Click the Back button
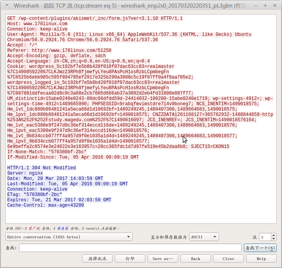The image size is (282, 268). [196, 258]
